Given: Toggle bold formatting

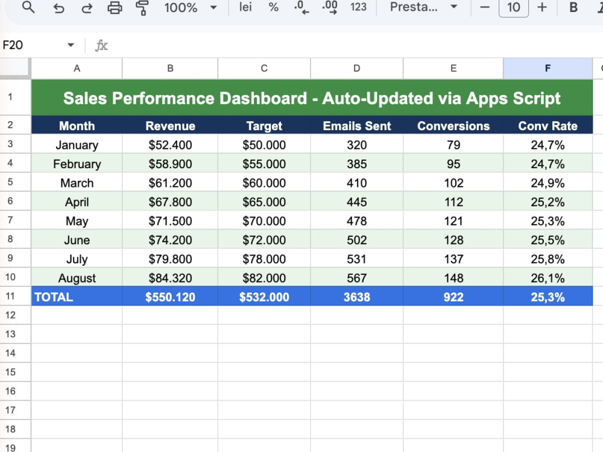Looking at the screenshot, I should pyautogui.click(x=573, y=7).
